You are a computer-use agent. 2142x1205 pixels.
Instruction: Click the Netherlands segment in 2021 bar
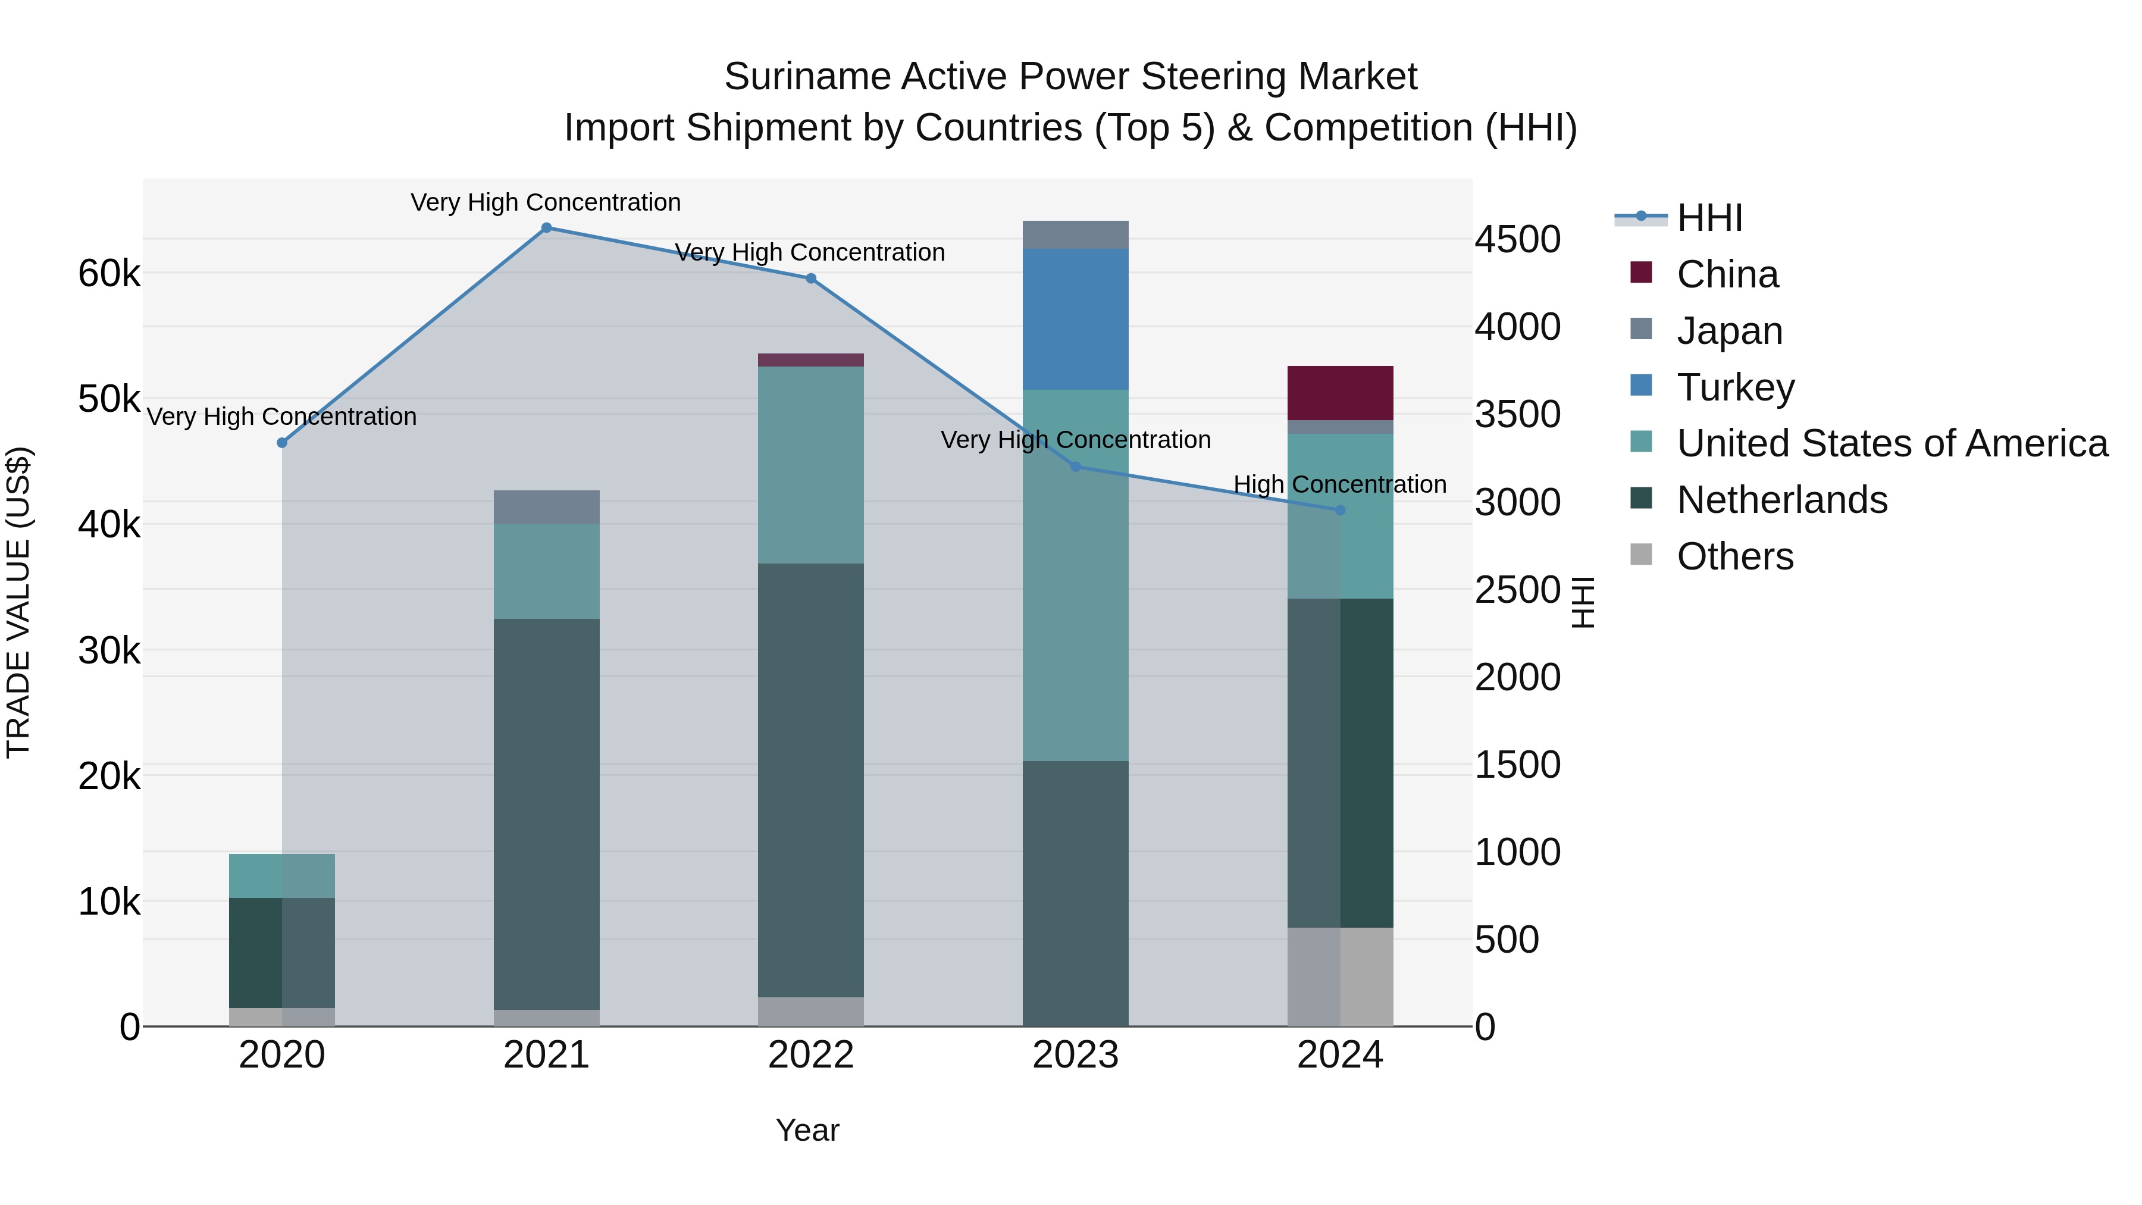point(546,814)
